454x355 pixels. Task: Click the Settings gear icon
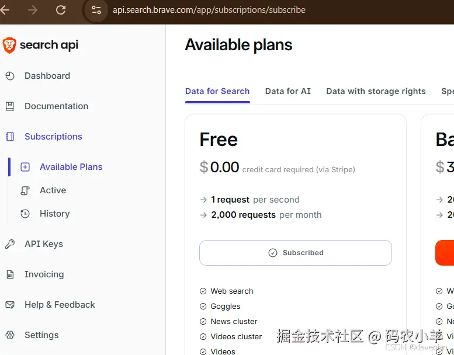click(10, 335)
